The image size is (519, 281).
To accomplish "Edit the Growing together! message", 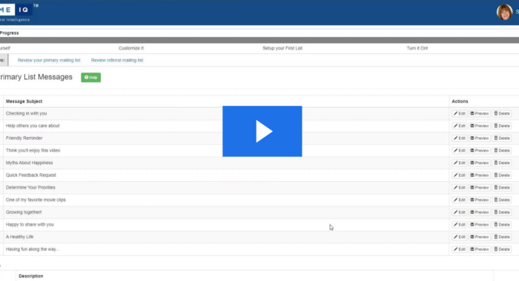I will coord(460,212).
